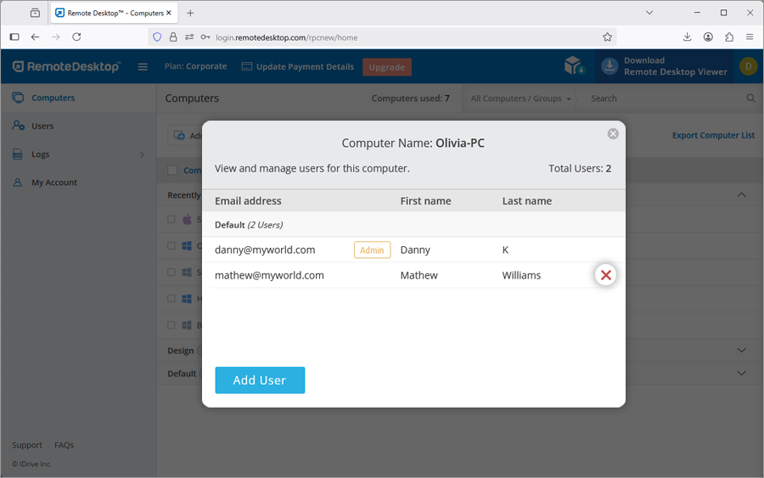Expand the Design group chevron
The width and height of the screenshot is (764, 478).
(x=741, y=351)
